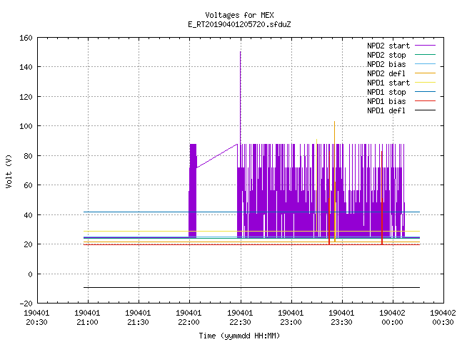Click the purple spike peaking near 150 V

click(240, 98)
